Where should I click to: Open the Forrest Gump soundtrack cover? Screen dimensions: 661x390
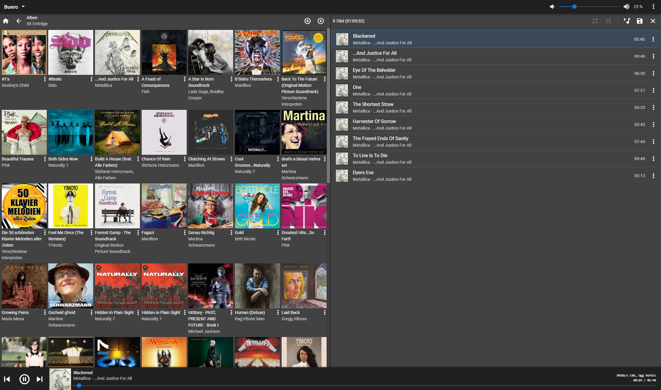point(117,206)
